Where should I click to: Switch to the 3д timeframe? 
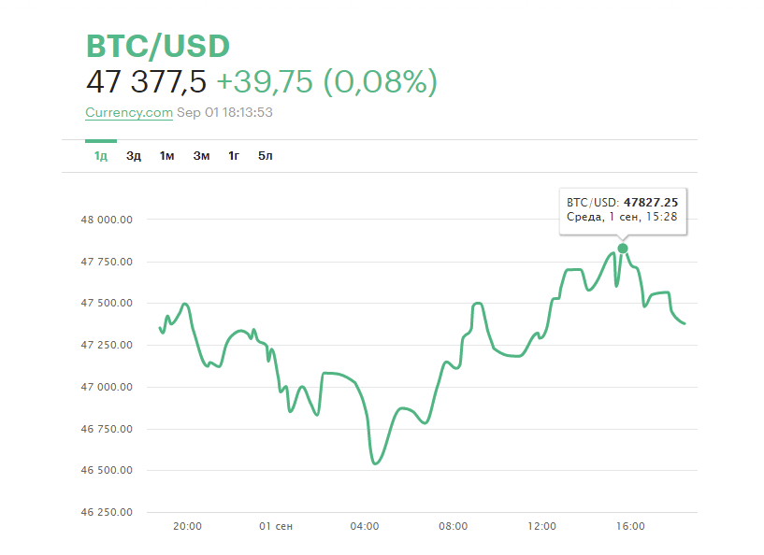pos(133,155)
